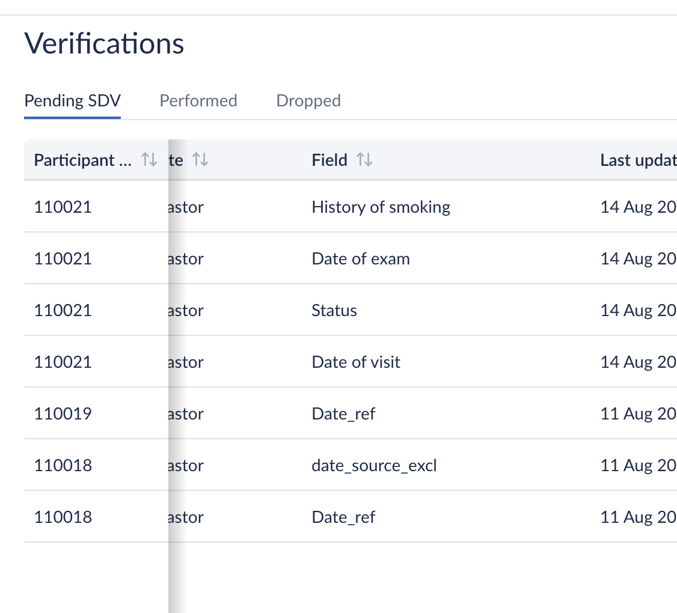Click the Field column header label

point(329,160)
